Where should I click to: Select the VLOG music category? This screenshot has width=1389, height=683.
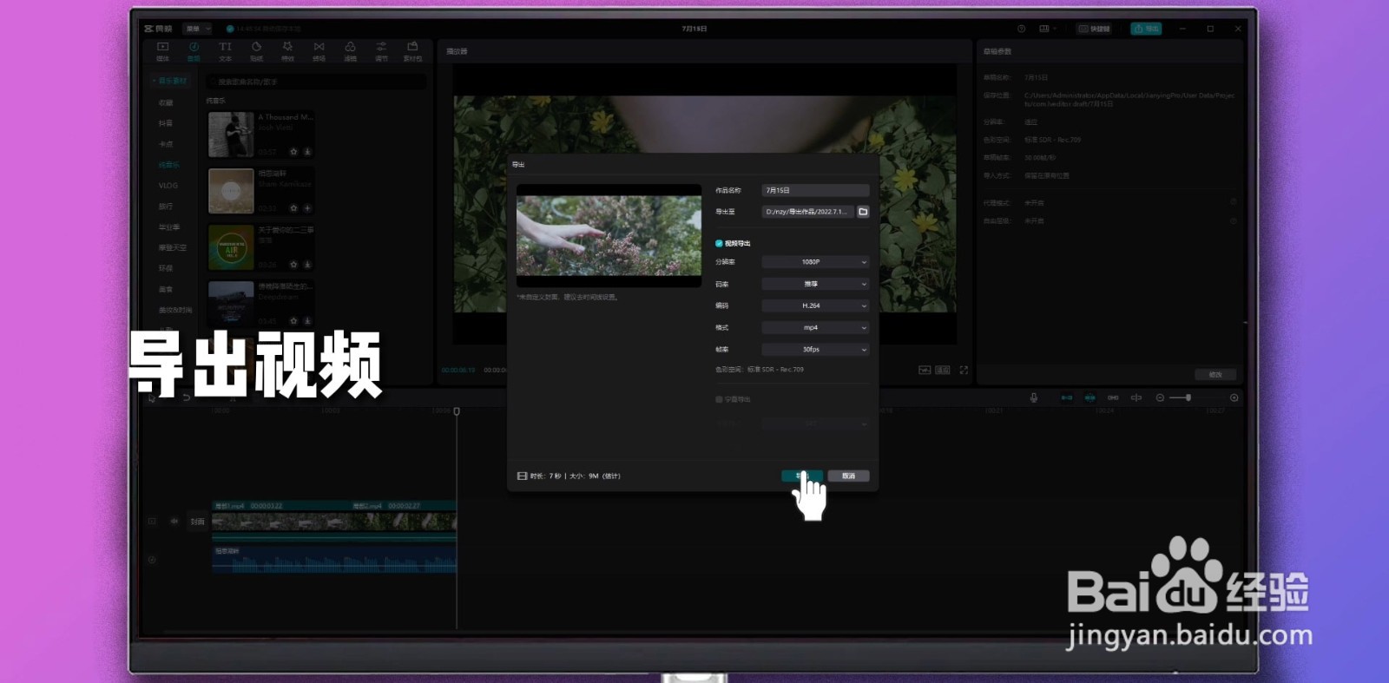coord(168,186)
